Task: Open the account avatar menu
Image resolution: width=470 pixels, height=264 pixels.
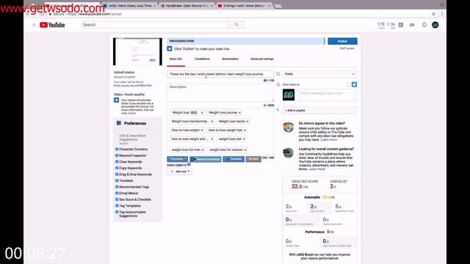Action: pyautogui.click(x=435, y=25)
